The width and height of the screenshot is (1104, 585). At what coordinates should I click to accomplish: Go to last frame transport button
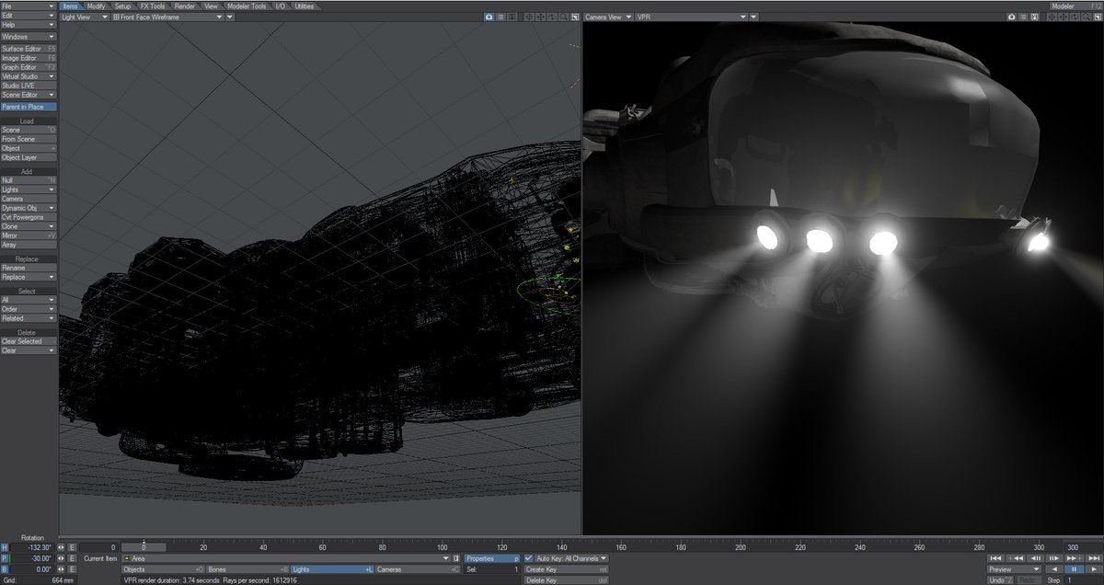coord(1094,558)
